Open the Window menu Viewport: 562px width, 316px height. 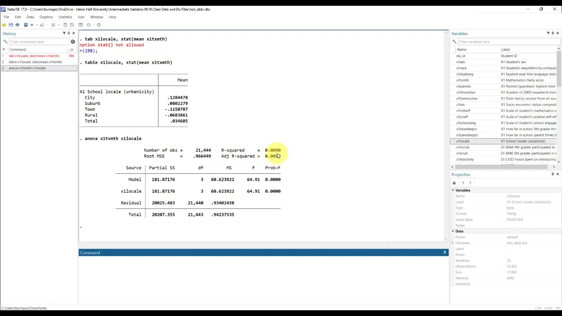tap(97, 17)
